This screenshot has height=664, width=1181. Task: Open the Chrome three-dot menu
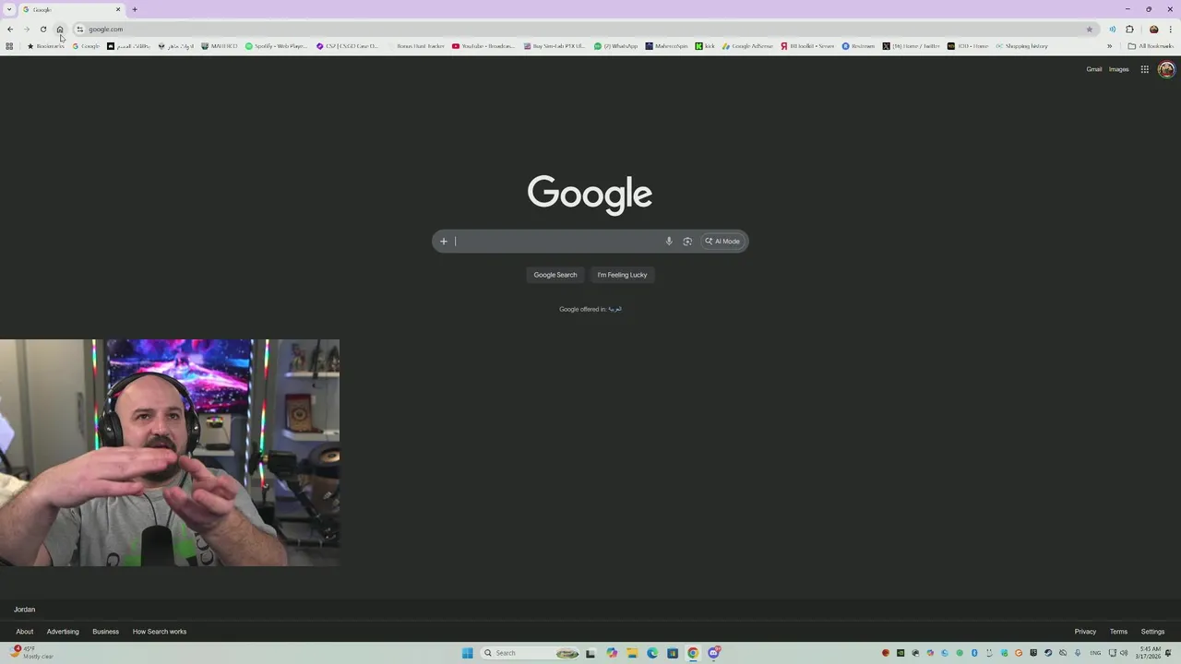[1171, 30]
